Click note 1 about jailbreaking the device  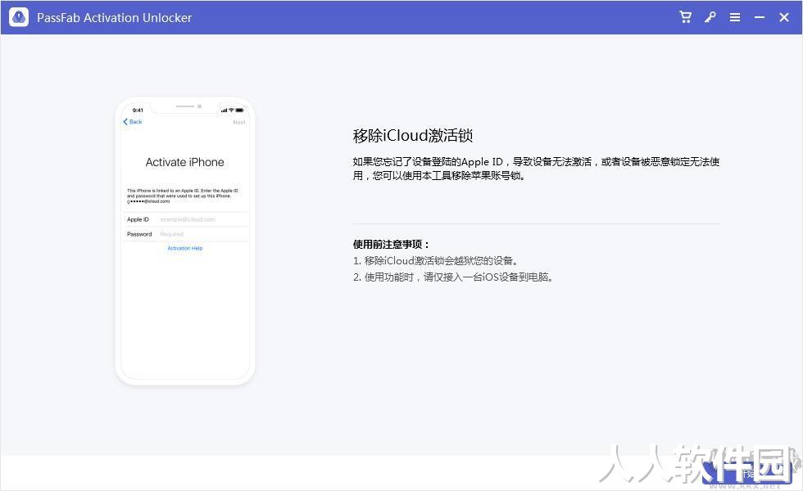[436, 261]
